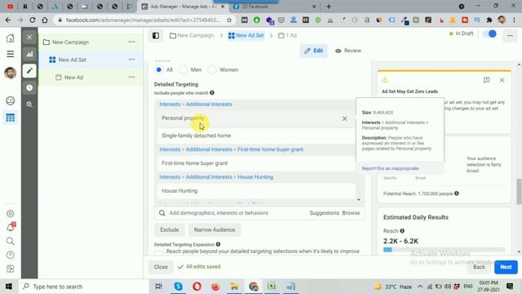
Task: Close the Ad Set May Get Zero Leads card
Action: [502, 80]
